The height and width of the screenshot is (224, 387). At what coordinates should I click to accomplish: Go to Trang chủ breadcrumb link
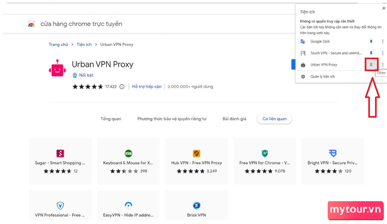[x=58, y=44]
